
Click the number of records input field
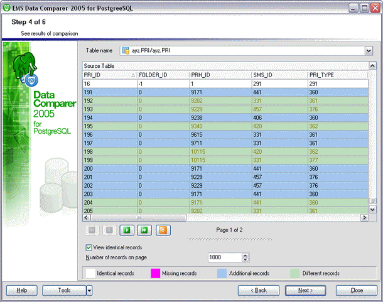pyautogui.click(x=225, y=257)
